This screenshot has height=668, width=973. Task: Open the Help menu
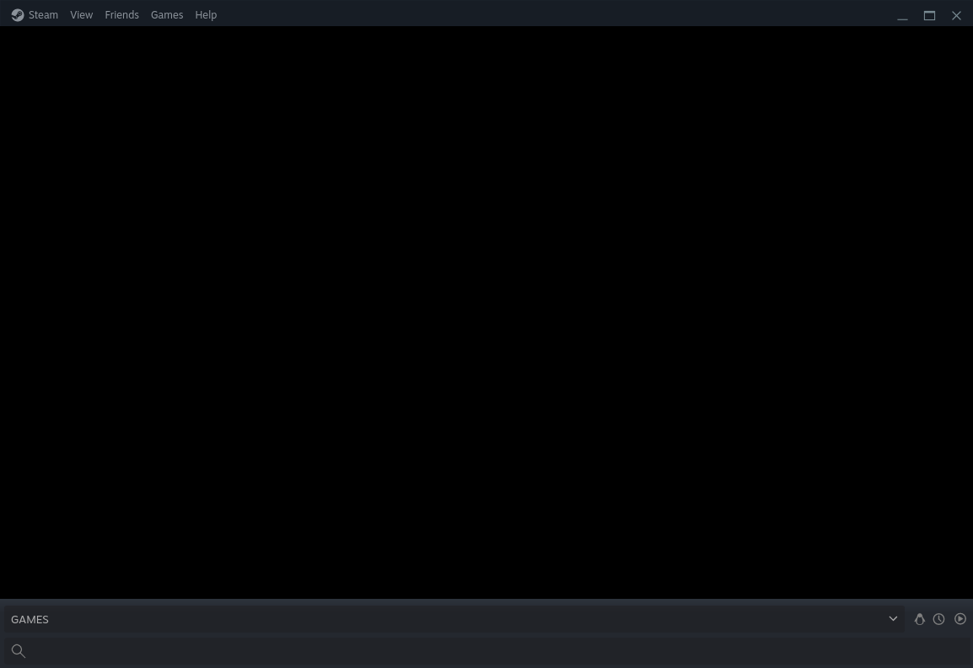pos(206,14)
